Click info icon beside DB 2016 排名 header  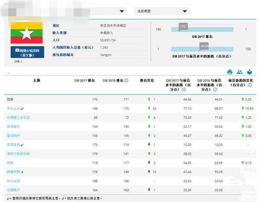126,80
